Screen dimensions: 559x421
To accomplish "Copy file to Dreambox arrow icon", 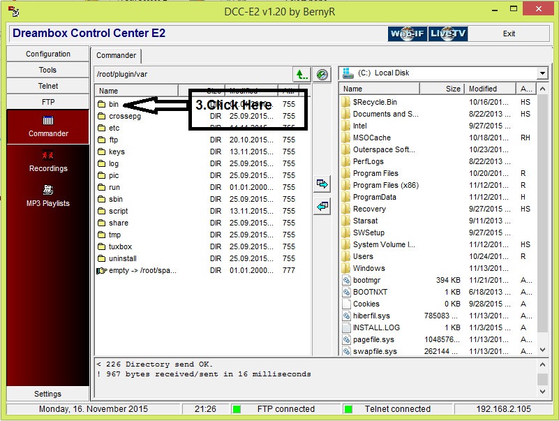I will [x=322, y=206].
